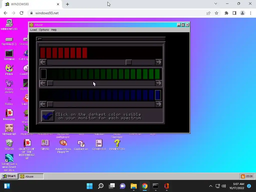Click the red spectrum left arrow

click(x=43, y=62)
